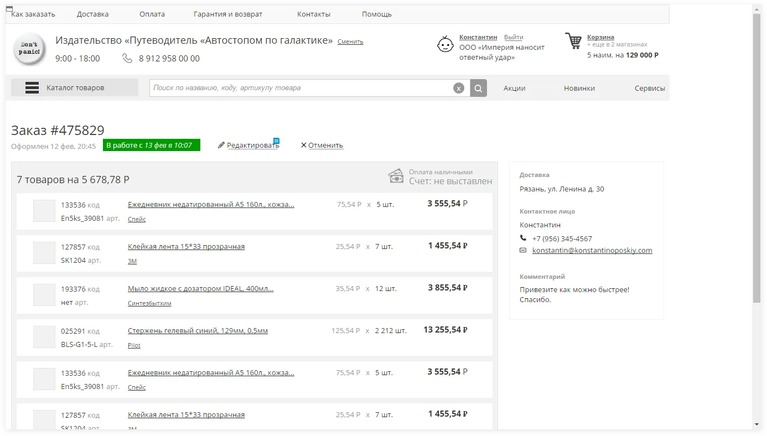Click the Редактировать order link
767x436 pixels.
253,145
